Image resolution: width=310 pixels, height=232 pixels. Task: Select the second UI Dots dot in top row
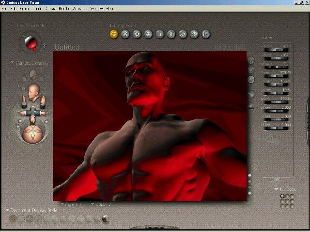[287, 196]
